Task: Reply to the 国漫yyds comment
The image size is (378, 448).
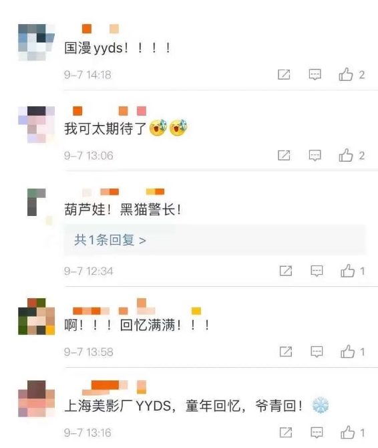Action: [x=315, y=75]
